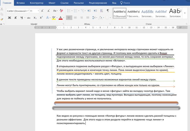Image resolution: width=190 pixels, height=131 pixels.
Task: Open Font dialog launcher in Шрифт group
Action: 63,24
